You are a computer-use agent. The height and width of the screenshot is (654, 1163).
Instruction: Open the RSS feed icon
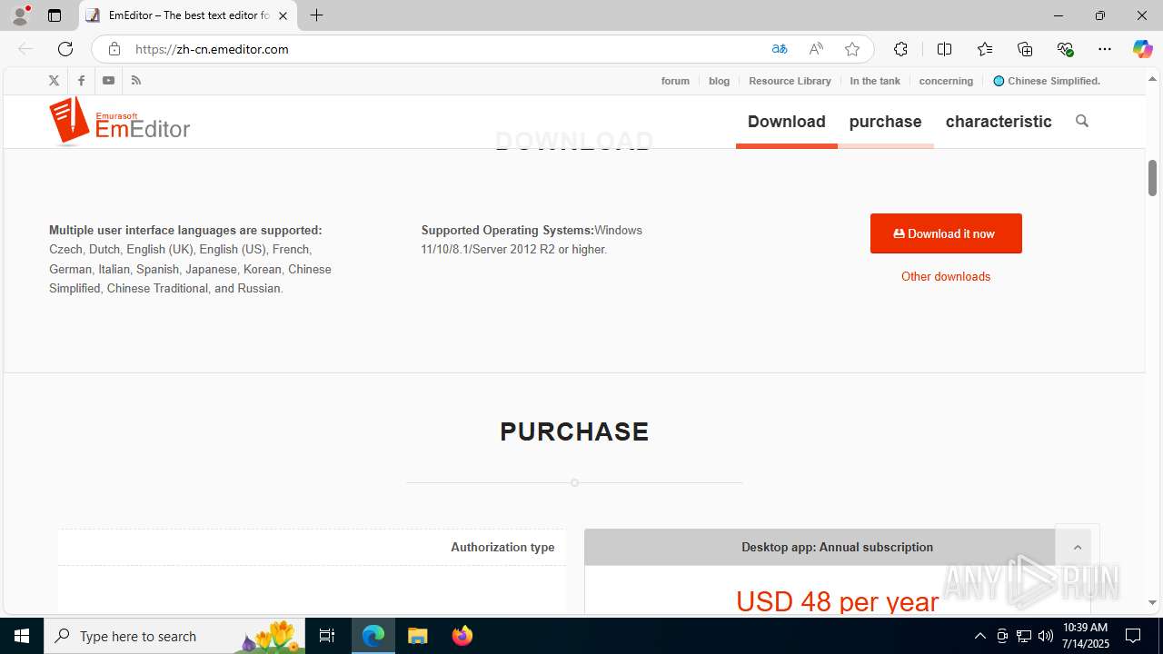pos(136,81)
